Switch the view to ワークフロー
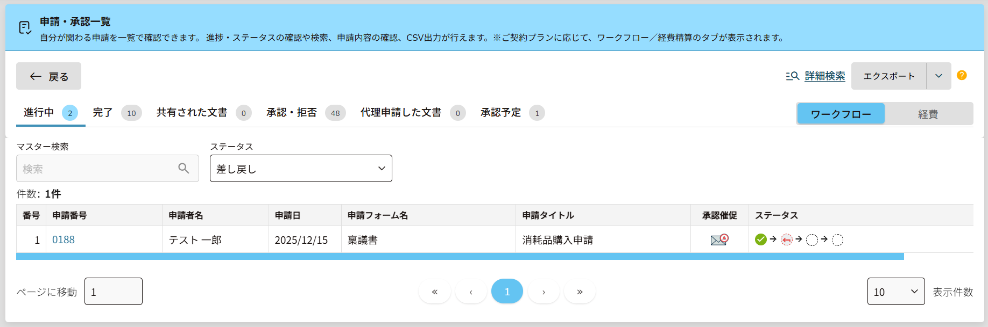 click(x=841, y=114)
